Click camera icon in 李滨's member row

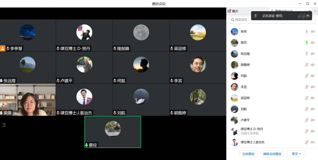[313, 87]
